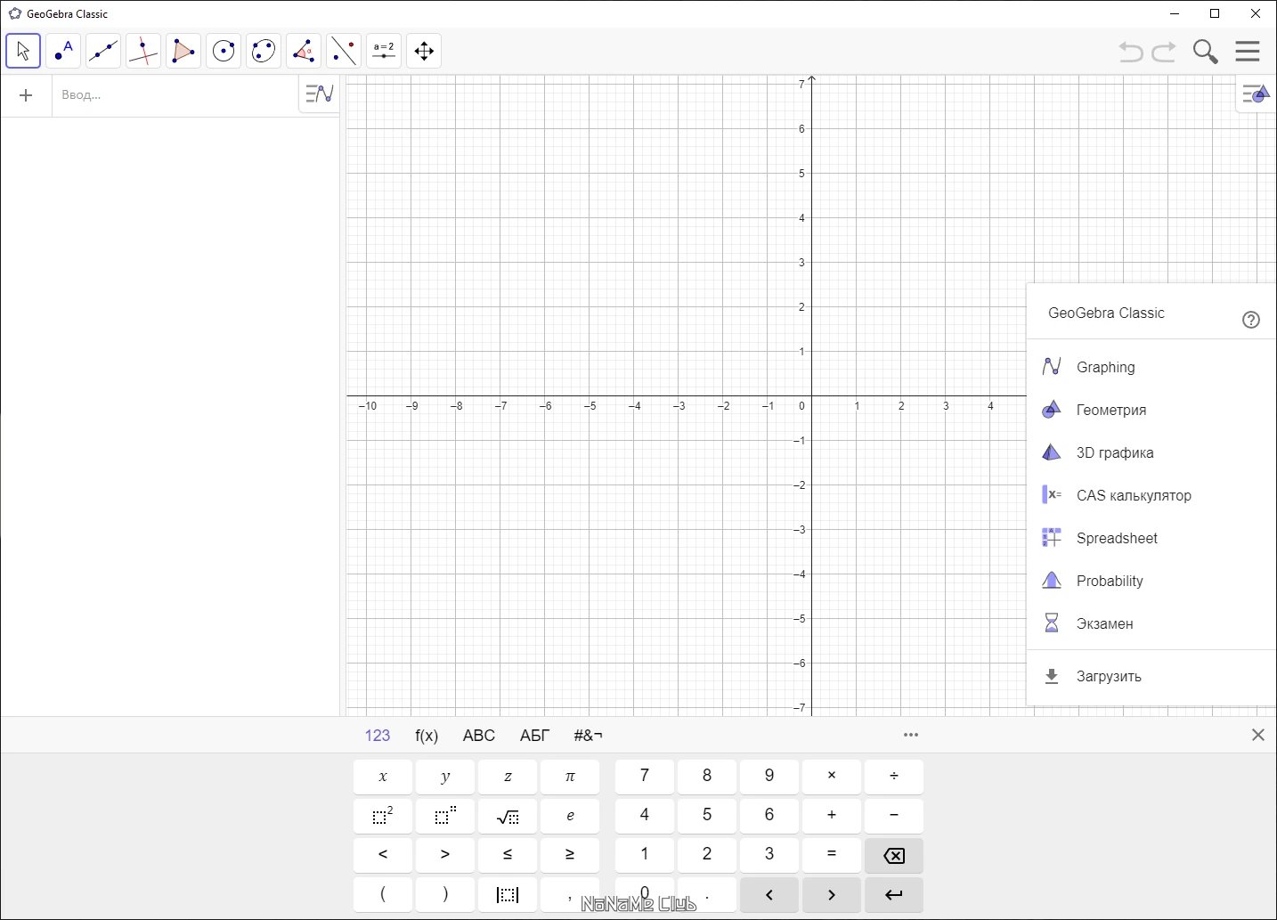Tap the power exponent key
This screenshot has height=920, width=1277.
tap(445, 816)
